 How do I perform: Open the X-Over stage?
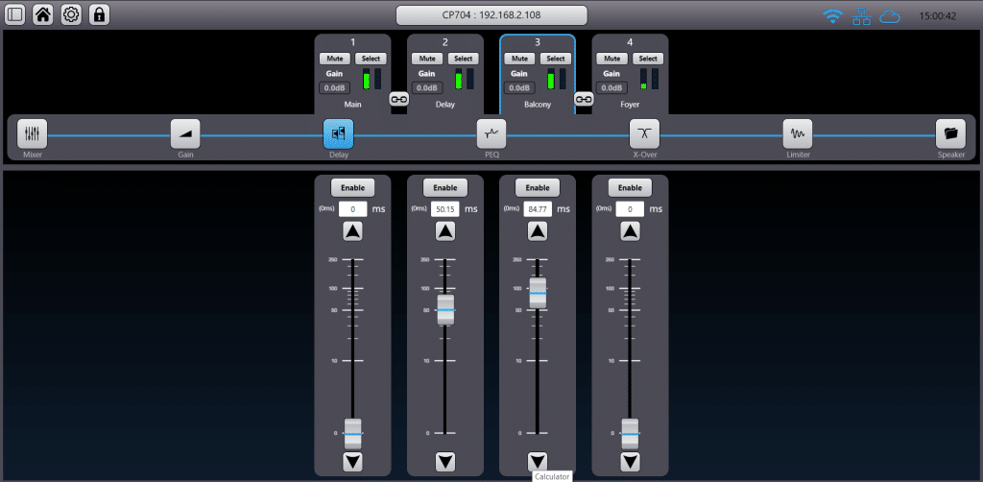pos(644,133)
